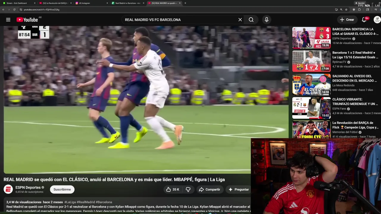The height and width of the screenshot is (214, 381).
Task: View site information icon in address bar
Action: pos(21,10)
